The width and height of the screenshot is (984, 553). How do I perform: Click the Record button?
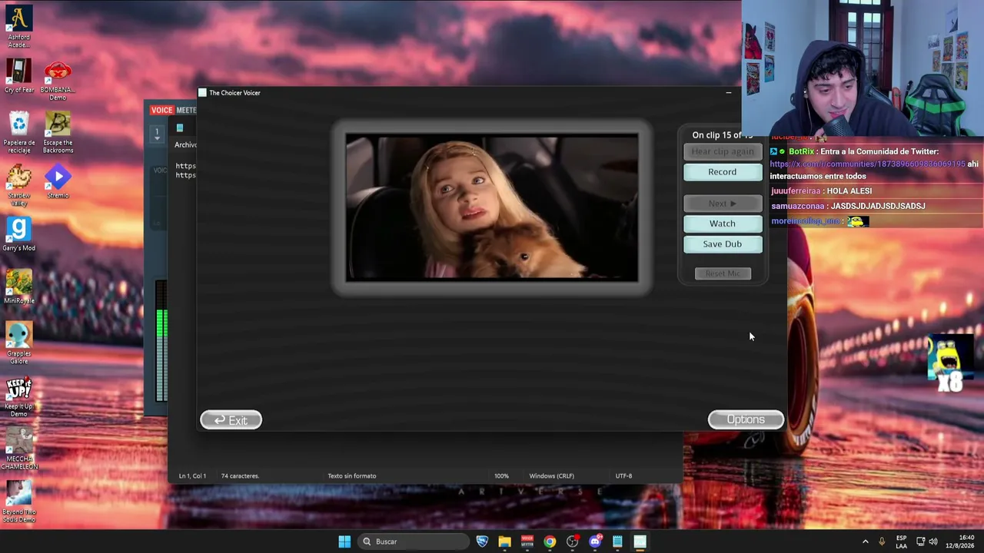coord(723,172)
